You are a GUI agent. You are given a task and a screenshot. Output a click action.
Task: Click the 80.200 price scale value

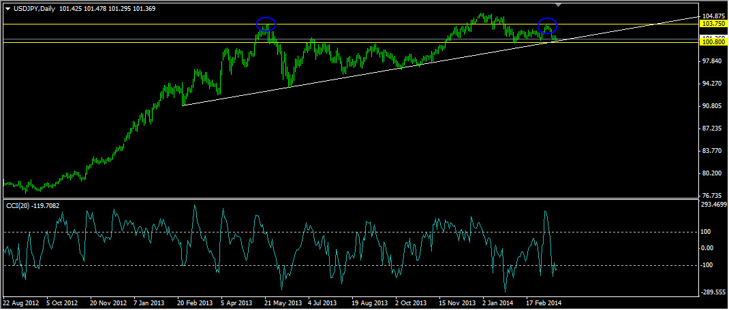(713, 173)
